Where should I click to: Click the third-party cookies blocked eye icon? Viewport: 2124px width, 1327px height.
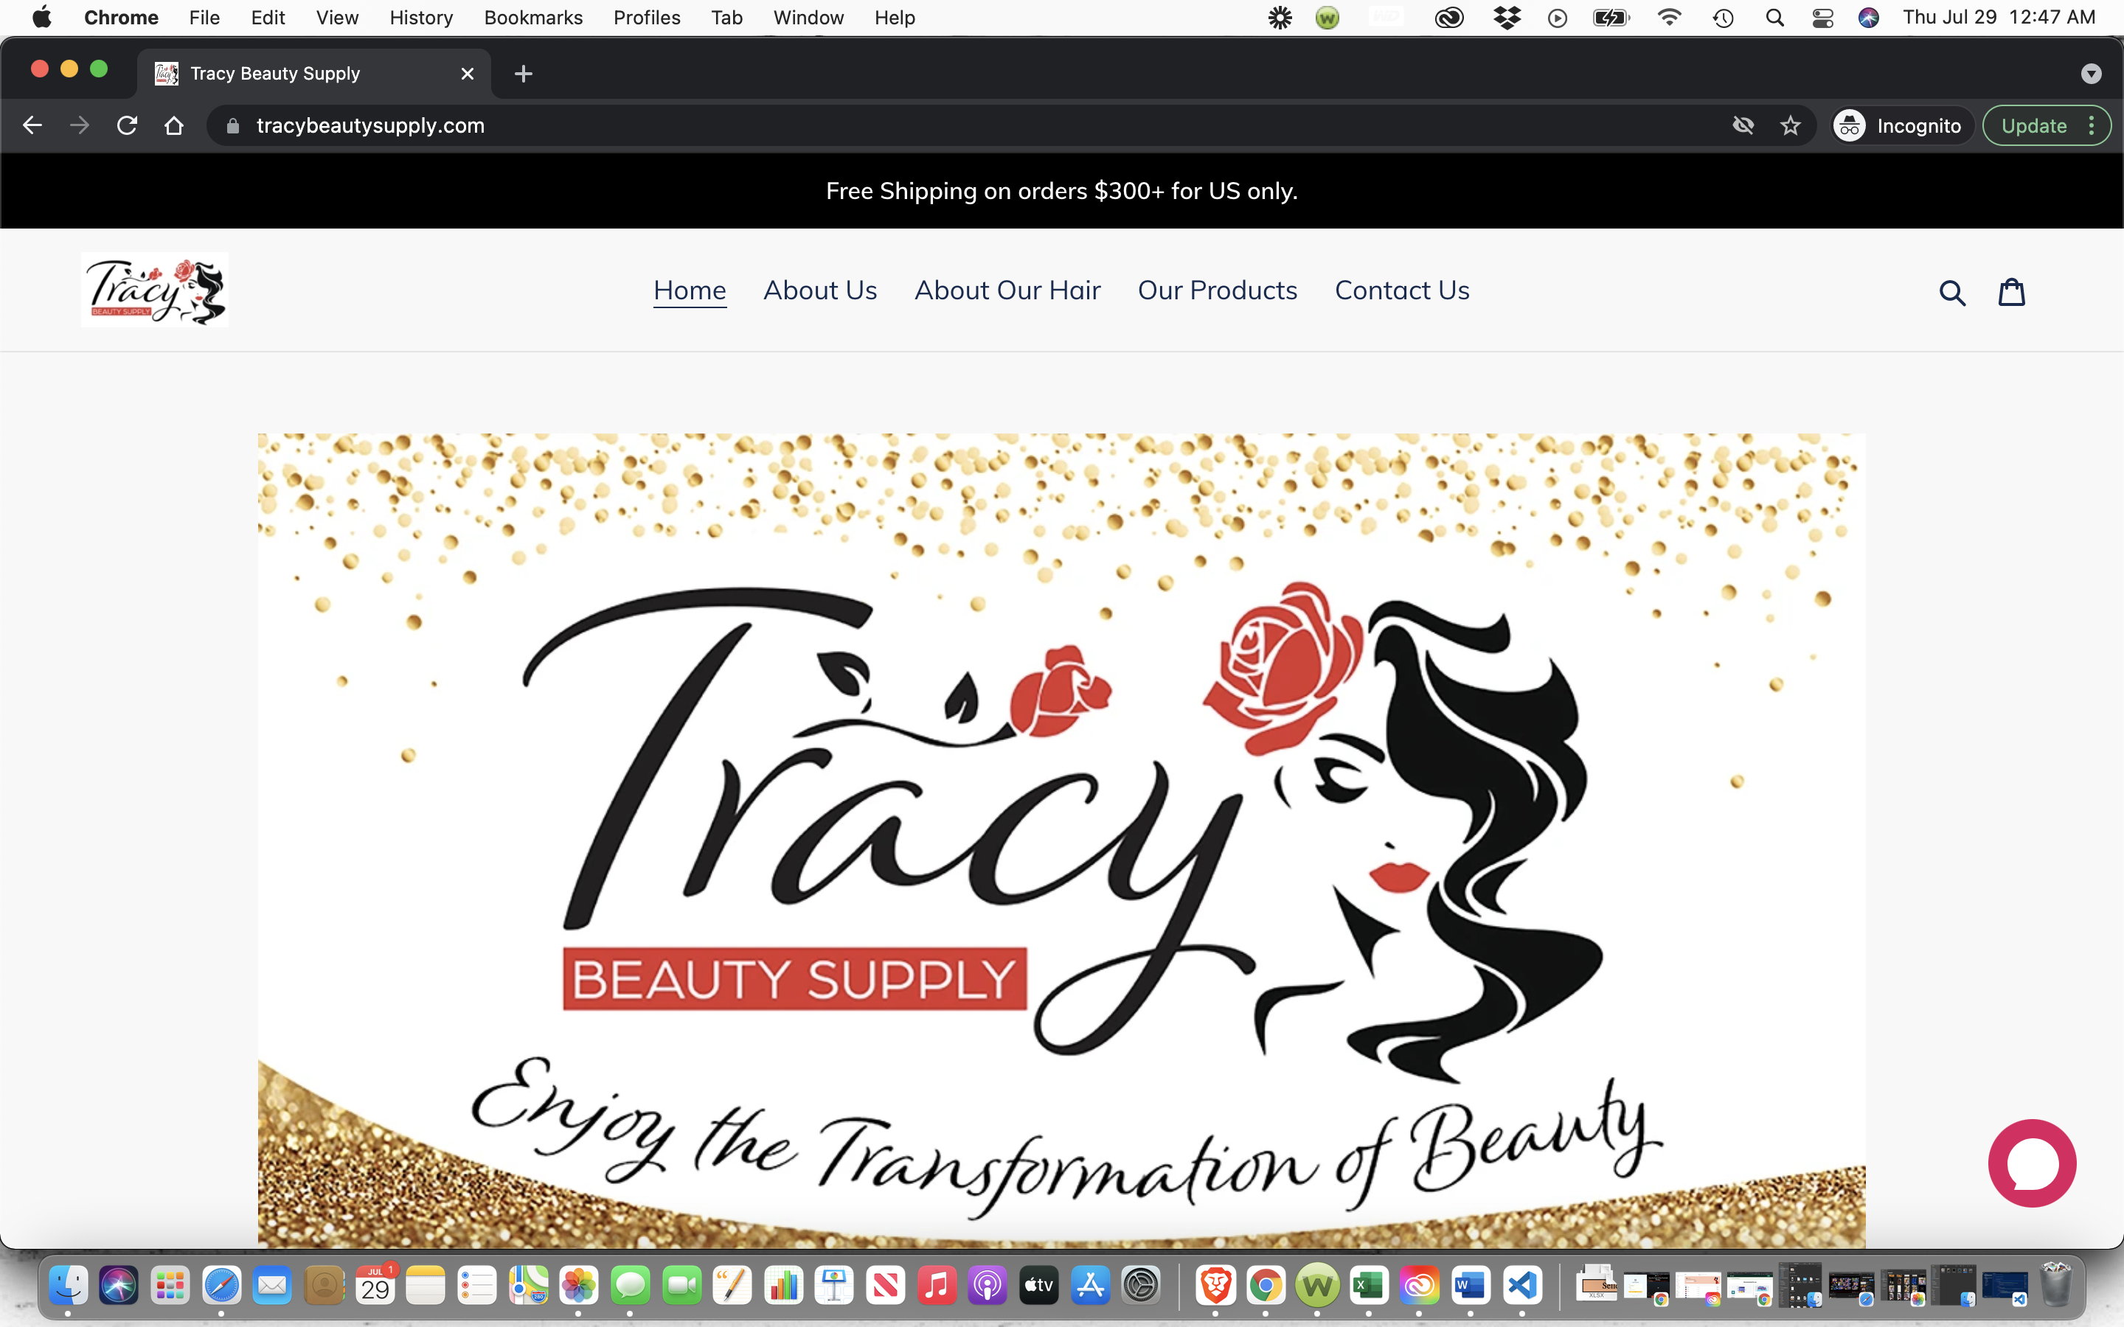(1743, 125)
